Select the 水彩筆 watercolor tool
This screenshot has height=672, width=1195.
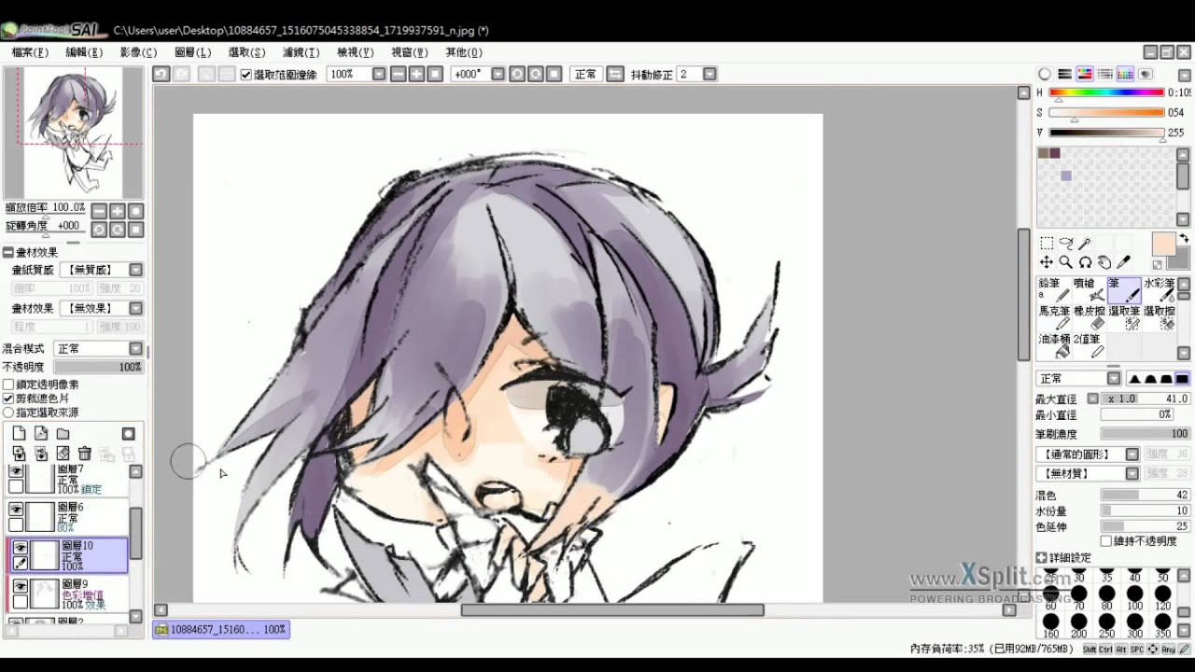coord(1159,289)
